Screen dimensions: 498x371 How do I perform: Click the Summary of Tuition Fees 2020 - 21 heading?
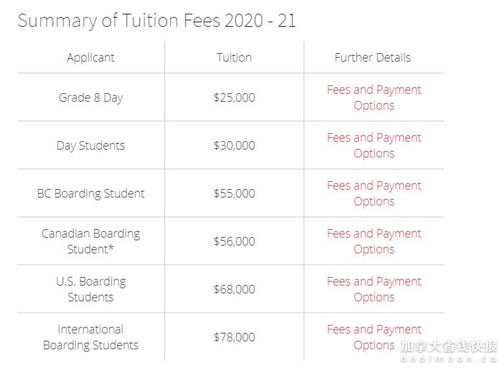pos(157,20)
